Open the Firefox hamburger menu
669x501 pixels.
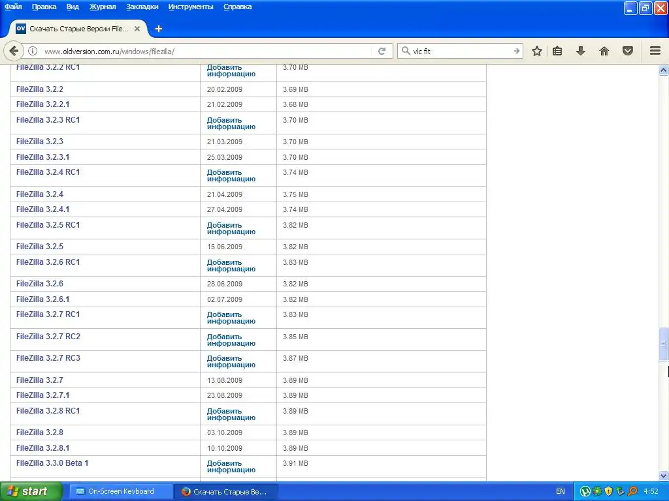(x=655, y=51)
